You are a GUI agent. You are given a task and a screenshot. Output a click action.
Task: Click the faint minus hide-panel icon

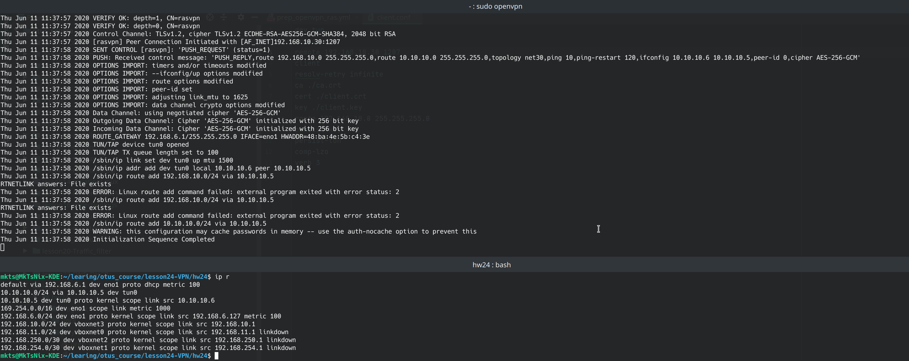(x=255, y=17)
